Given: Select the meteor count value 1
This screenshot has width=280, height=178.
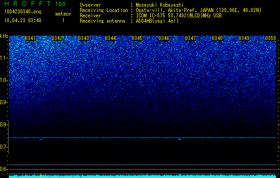Looking at the screenshot, I should 63,20.
